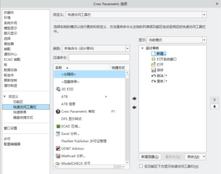This screenshot has height=174, width=221.
Task: Select ATB 信息 command row
Action: (89, 104)
